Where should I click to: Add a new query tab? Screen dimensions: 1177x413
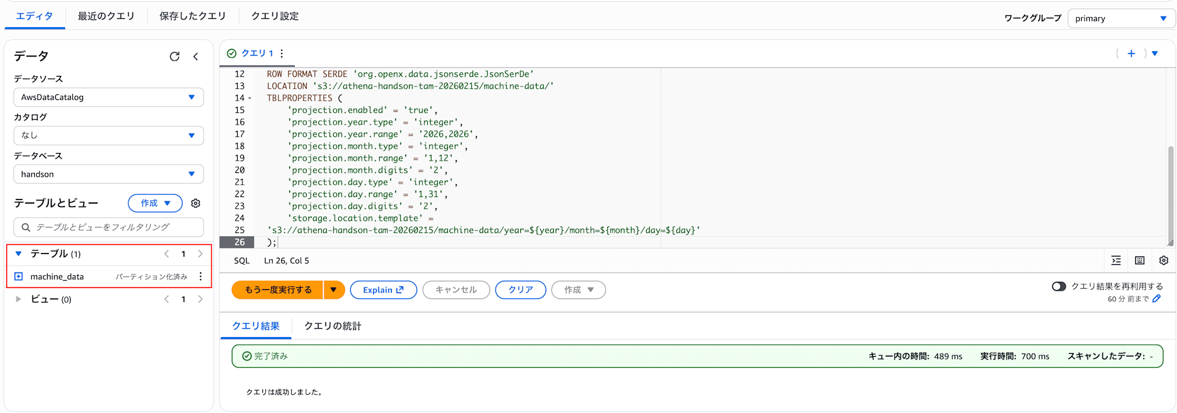click(1131, 54)
